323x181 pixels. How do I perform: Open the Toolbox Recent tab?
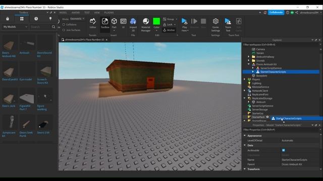coord(36,19)
